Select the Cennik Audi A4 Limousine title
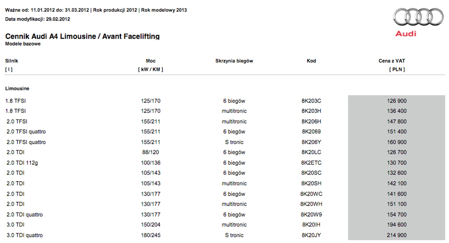The image size is (449, 243). pos(82,36)
